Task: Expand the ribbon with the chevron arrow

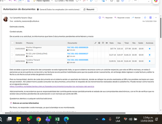Action: point(149,1)
